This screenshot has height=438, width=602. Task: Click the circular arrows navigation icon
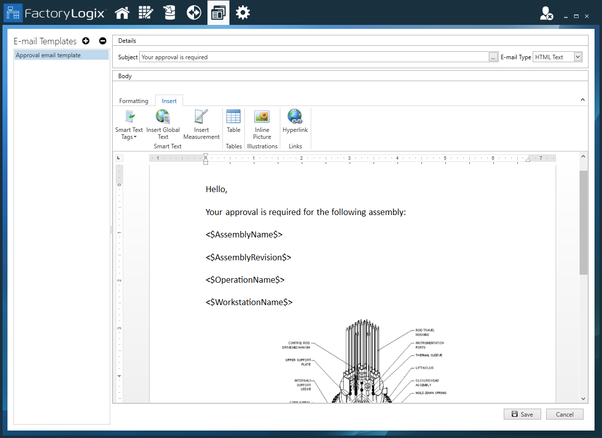click(194, 12)
